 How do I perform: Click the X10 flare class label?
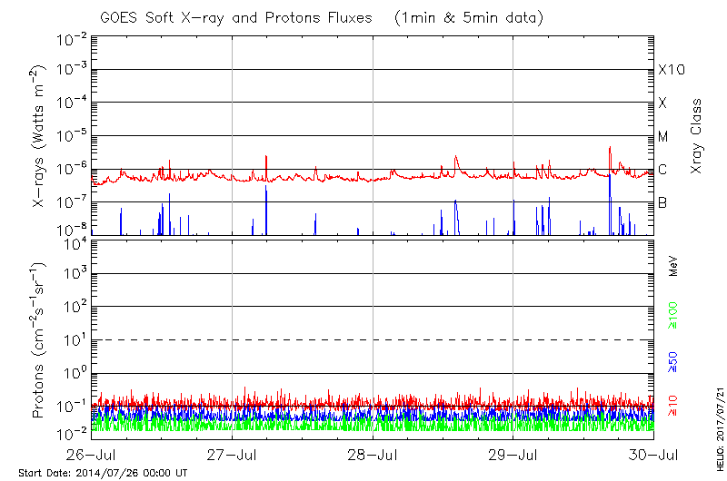tap(670, 70)
